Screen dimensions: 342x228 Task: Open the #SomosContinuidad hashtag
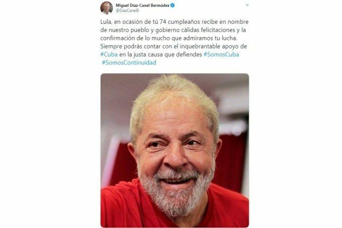tap(129, 63)
